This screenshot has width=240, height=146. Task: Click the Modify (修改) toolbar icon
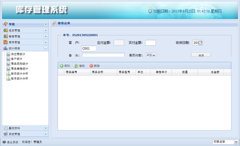coord(76,66)
